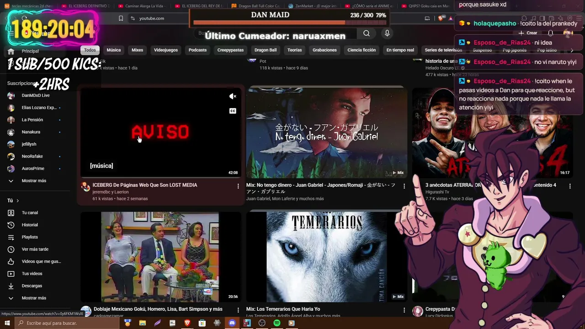This screenshot has height=329, width=585.
Task: Select the Teorías filter chip
Action: [x=295, y=50]
